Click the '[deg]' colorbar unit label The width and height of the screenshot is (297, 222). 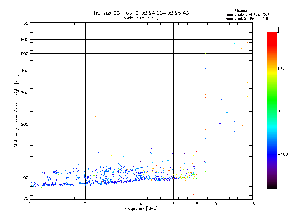[272, 30]
